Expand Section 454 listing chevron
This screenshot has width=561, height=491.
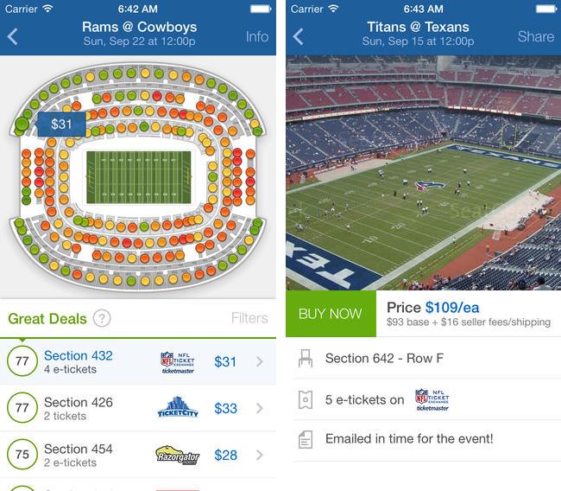click(x=259, y=455)
